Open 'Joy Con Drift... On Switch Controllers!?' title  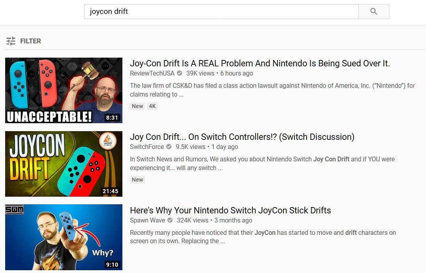coord(242,137)
